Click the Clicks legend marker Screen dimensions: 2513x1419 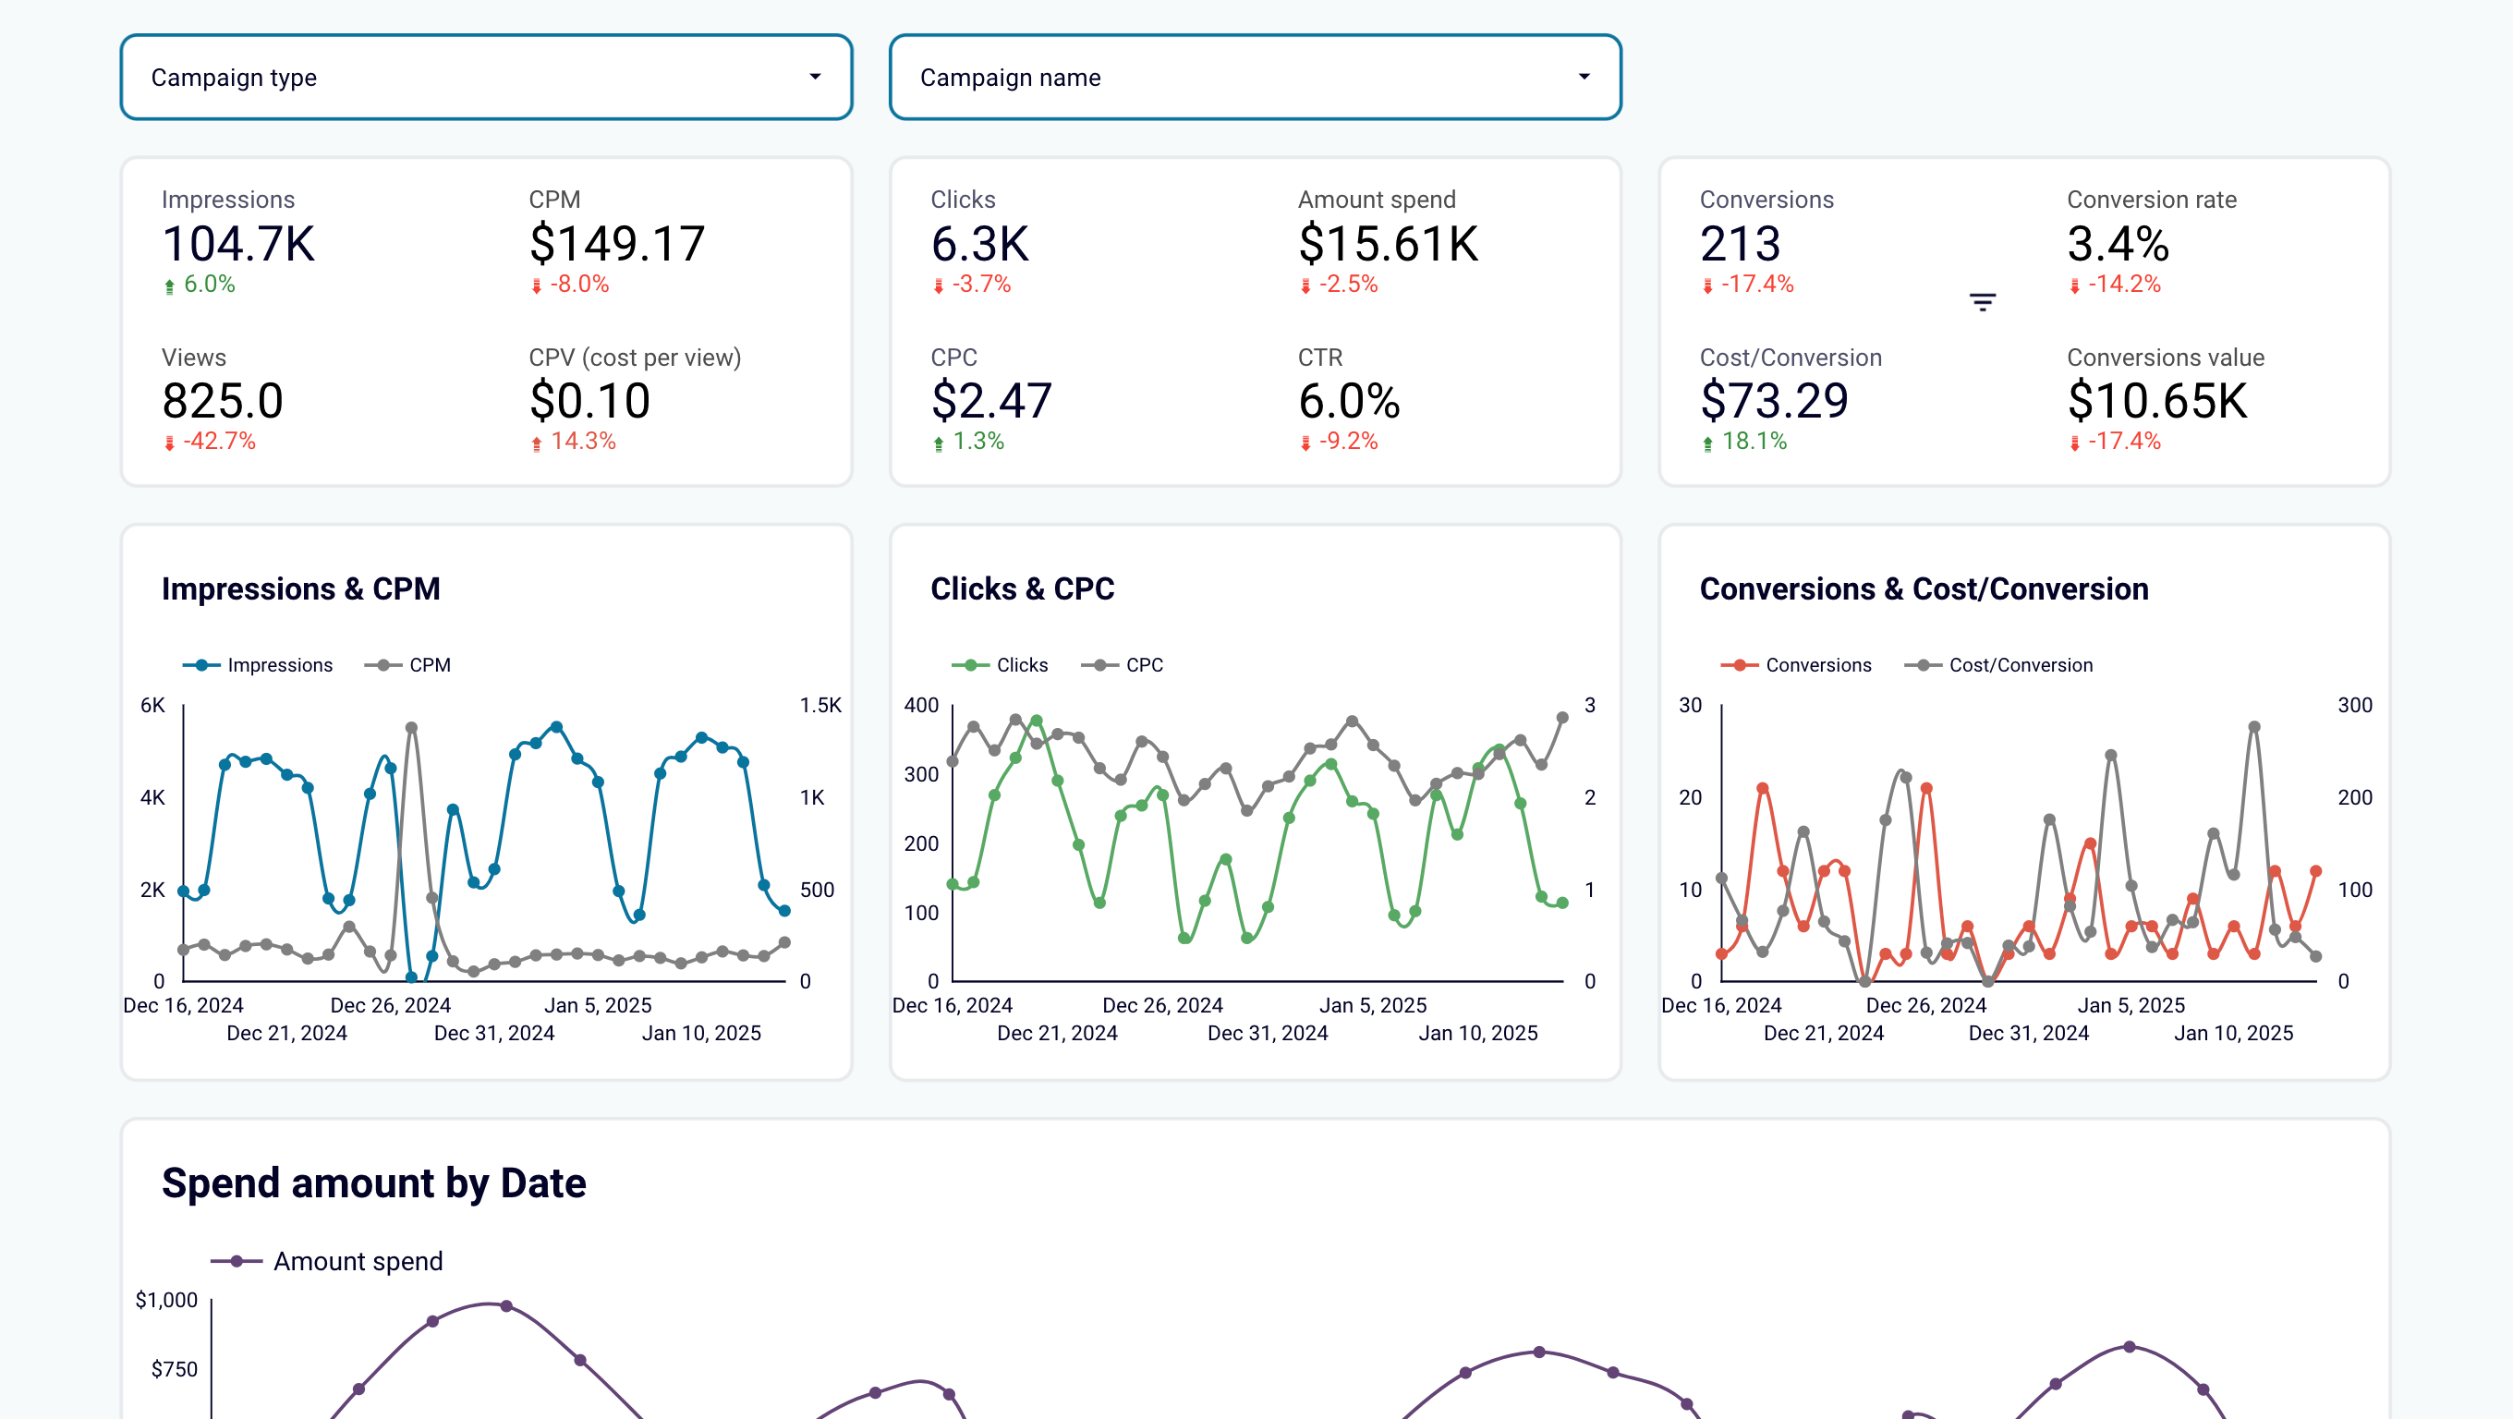coord(971,665)
